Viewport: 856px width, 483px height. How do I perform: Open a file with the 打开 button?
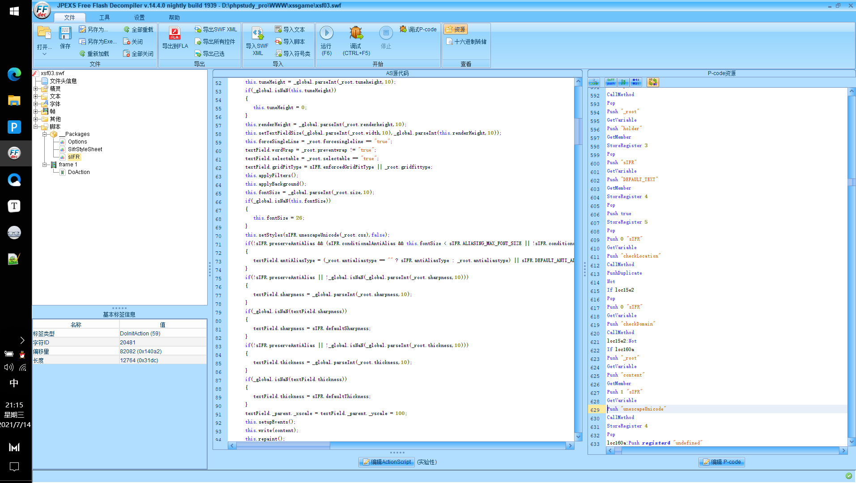click(x=44, y=38)
